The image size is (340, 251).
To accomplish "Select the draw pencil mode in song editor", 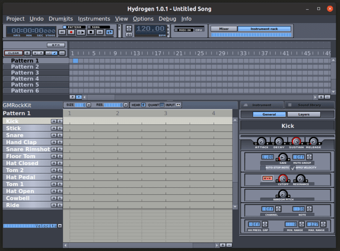I will (55, 53).
